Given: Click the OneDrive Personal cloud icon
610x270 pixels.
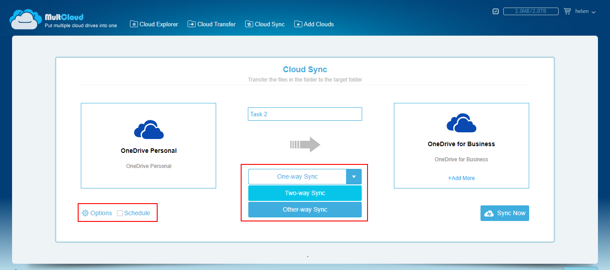Looking at the screenshot, I should [149, 130].
